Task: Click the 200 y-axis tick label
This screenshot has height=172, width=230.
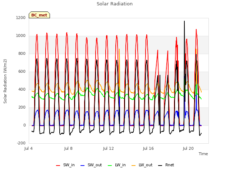Action: click(x=22, y=107)
